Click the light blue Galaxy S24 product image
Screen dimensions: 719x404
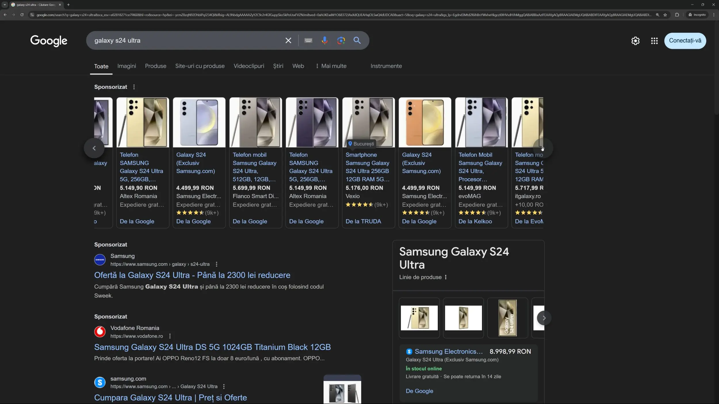tap(199, 122)
